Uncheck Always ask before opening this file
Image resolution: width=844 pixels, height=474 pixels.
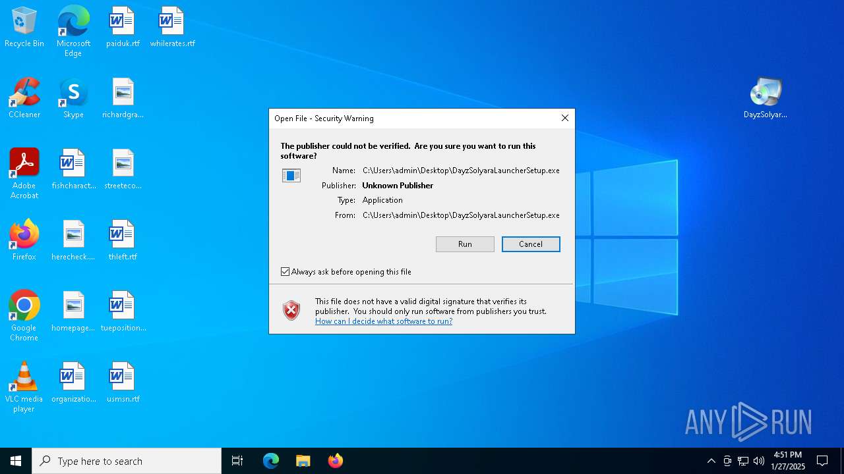pyautogui.click(x=286, y=272)
